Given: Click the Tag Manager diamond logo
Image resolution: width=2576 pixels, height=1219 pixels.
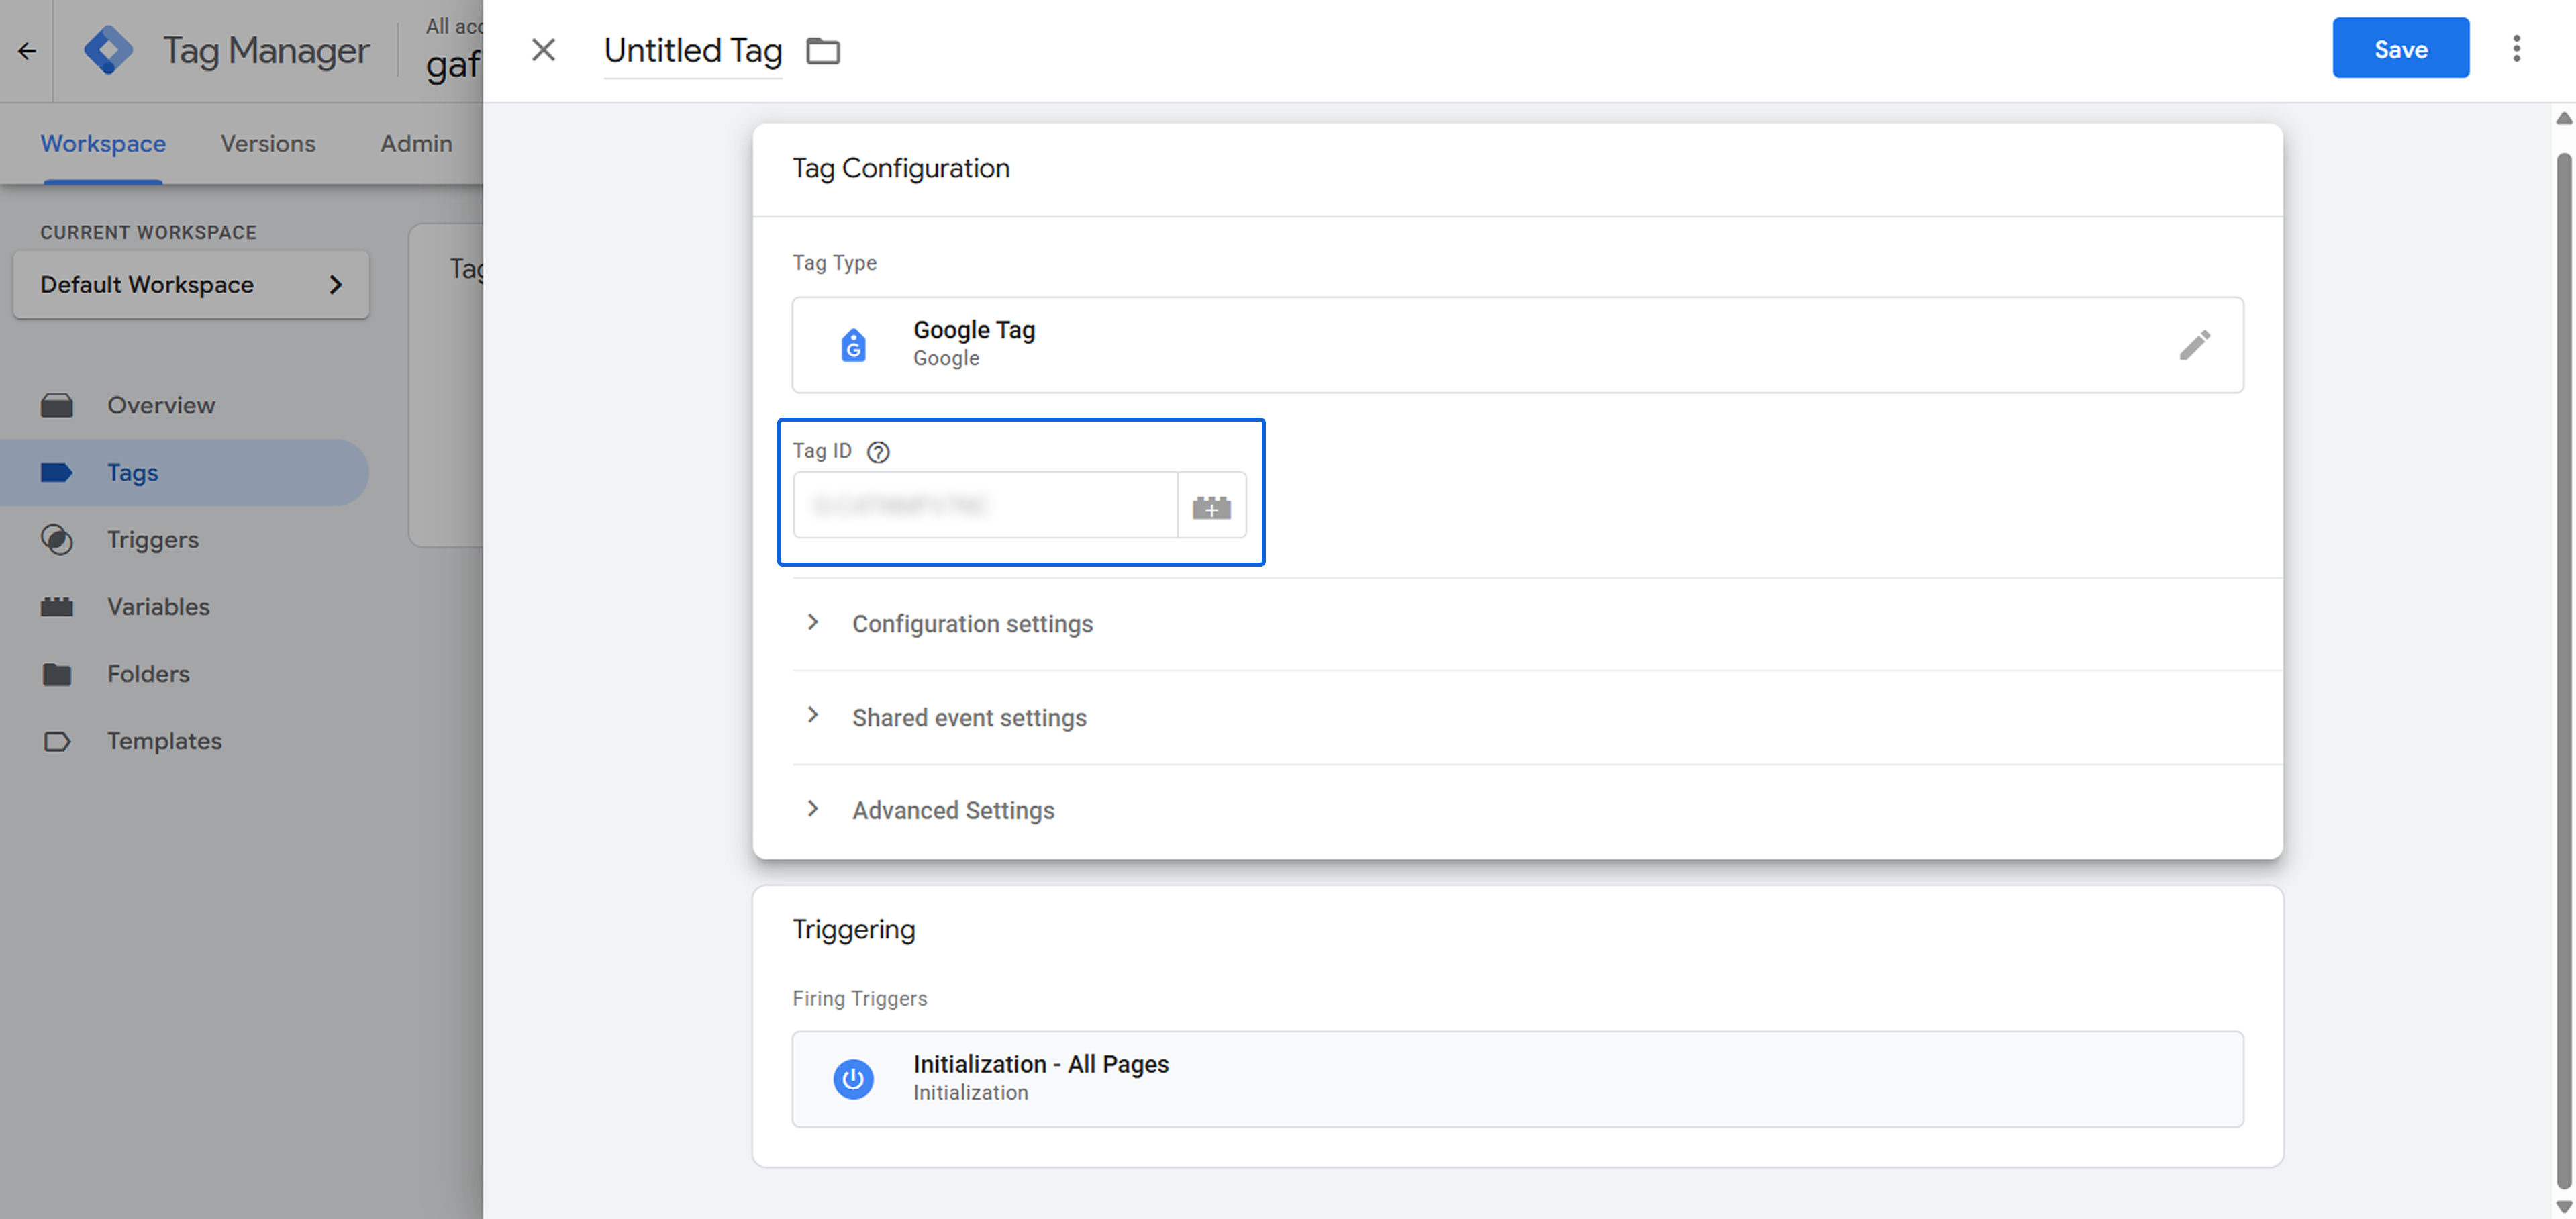Looking at the screenshot, I should 108,50.
